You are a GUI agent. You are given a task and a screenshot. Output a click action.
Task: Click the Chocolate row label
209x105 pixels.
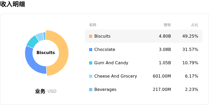105,50
